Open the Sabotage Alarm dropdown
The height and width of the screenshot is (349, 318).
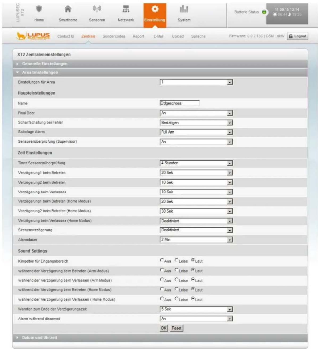(x=196, y=132)
